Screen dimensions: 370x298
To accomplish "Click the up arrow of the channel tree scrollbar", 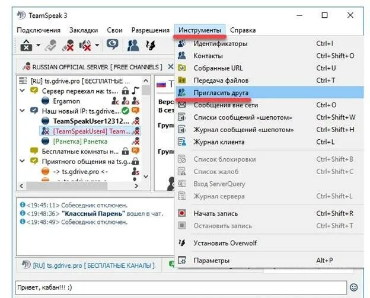I will coord(146,81).
